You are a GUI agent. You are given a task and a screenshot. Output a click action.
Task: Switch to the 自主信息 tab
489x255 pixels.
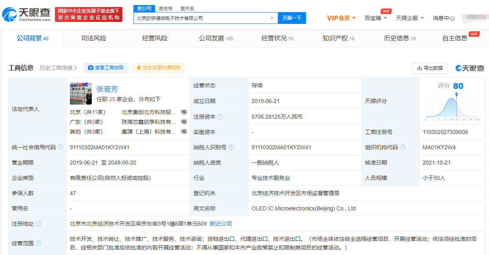pyautogui.click(x=455, y=38)
